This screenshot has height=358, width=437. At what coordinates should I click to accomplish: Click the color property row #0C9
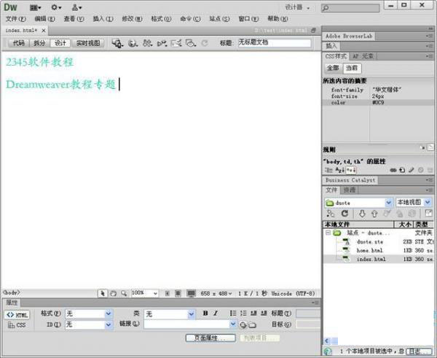(x=379, y=103)
